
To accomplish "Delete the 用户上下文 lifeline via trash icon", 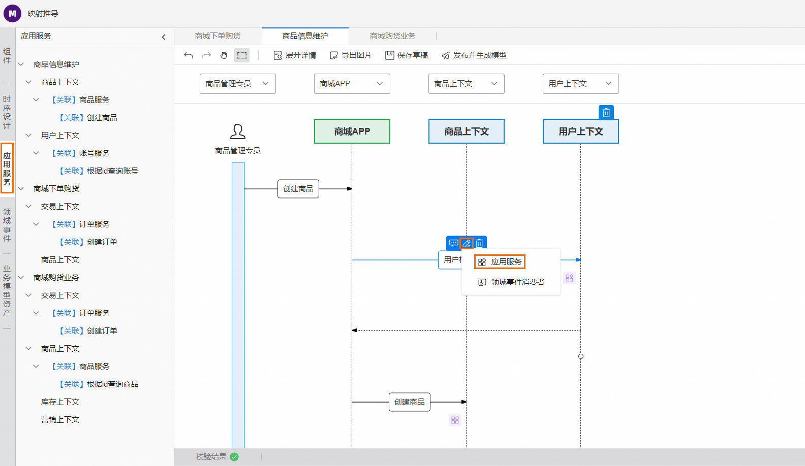I will coord(606,113).
